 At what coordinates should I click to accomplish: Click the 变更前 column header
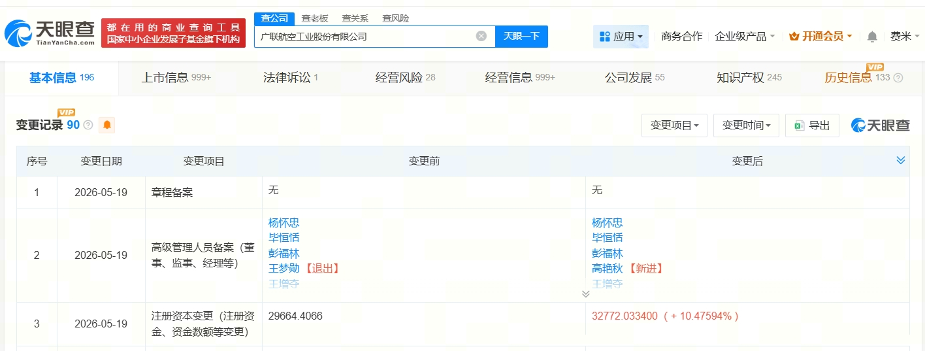(424, 161)
